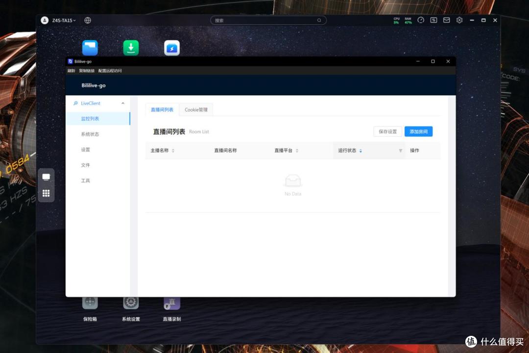Open the transfer tasks icon
The image size is (529, 353).
click(433, 20)
